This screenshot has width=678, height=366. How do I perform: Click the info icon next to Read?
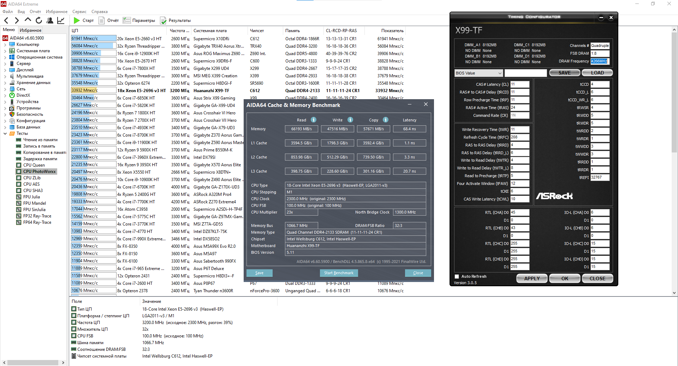point(314,120)
